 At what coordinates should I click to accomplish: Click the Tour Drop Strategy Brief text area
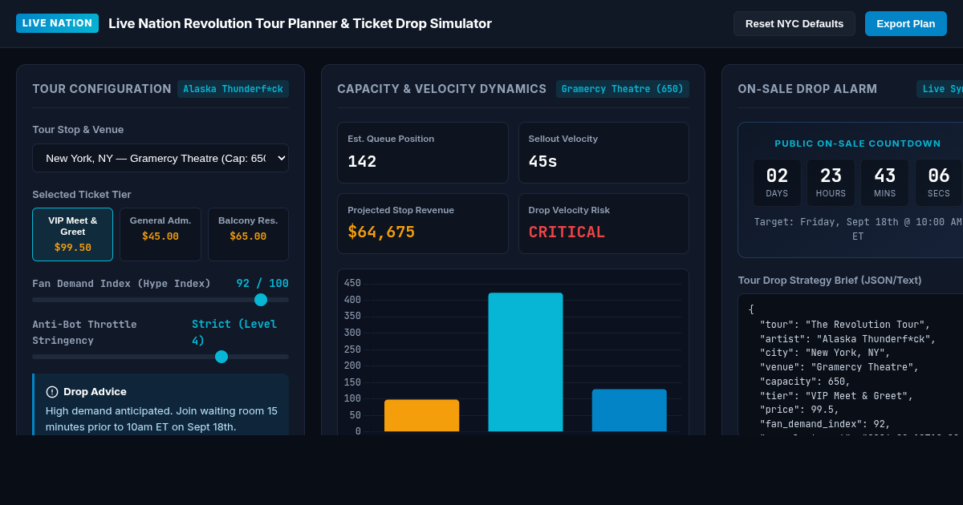click(x=851, y=365)
